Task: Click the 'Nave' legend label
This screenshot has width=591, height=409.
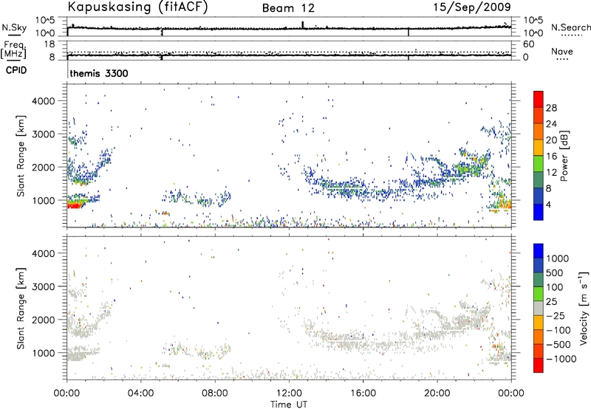Action: click(562, 51)
